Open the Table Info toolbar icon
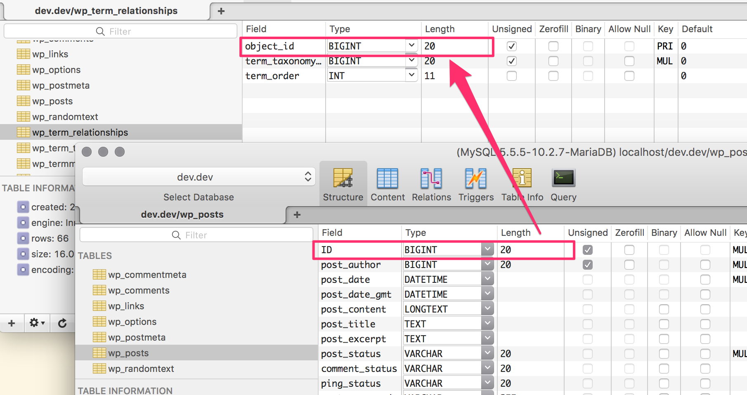 click(522, 184)
